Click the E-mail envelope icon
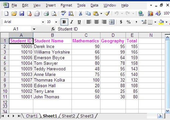The image size is (170, 120). click(x=37, y=14)
